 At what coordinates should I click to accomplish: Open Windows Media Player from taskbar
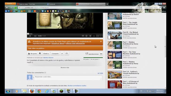pyautogui.click(x=17, y=91)
